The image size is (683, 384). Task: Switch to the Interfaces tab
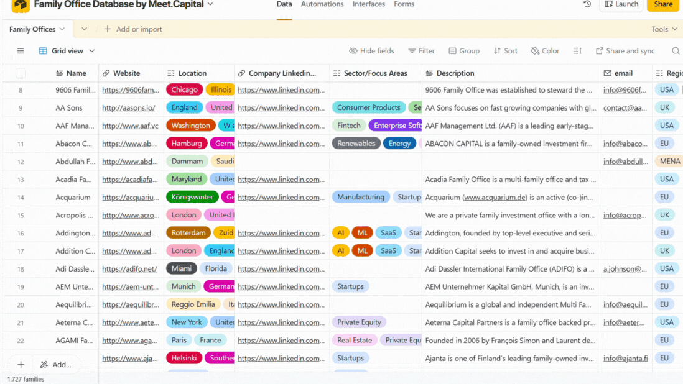pyautogui.click(x=368, y=4)
